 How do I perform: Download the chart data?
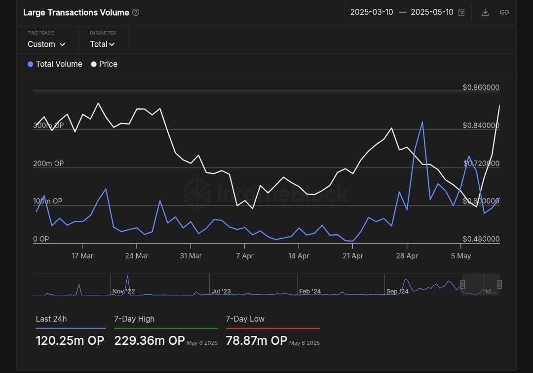(485, 12)
